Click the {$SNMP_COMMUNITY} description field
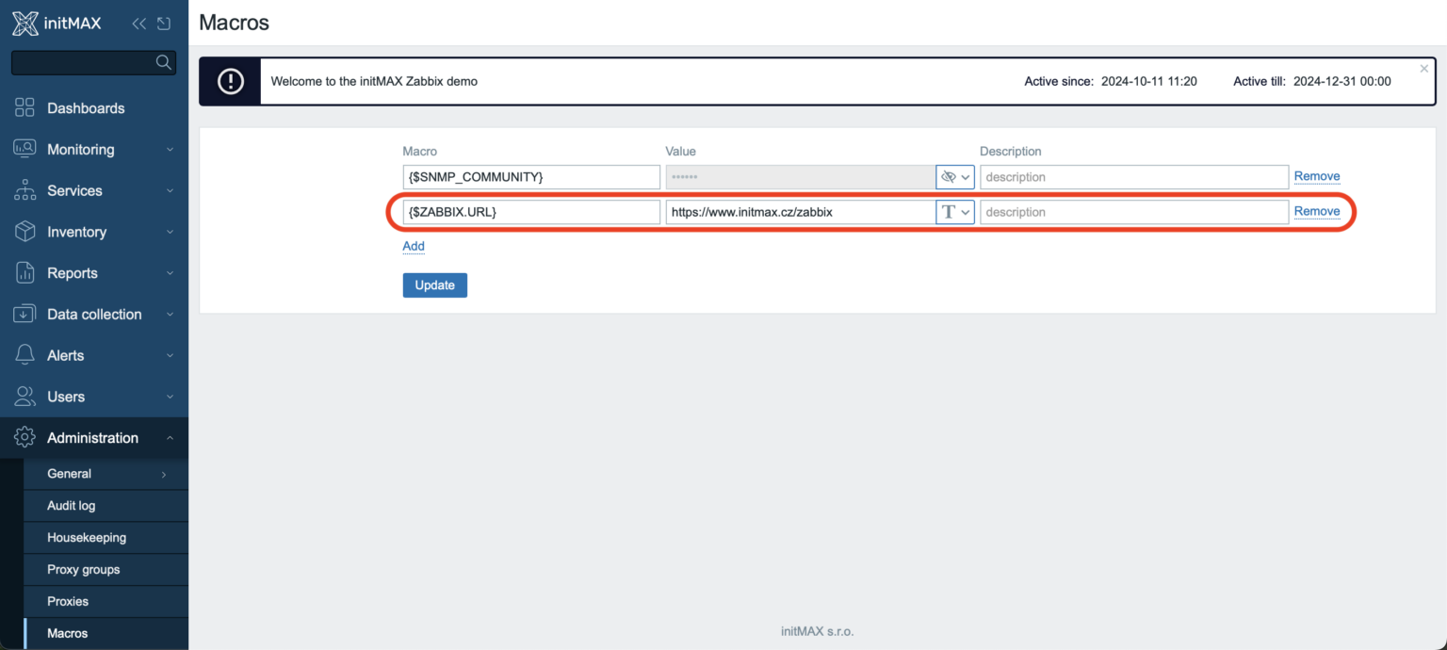1447x650 pixels. click(1133, 177)
